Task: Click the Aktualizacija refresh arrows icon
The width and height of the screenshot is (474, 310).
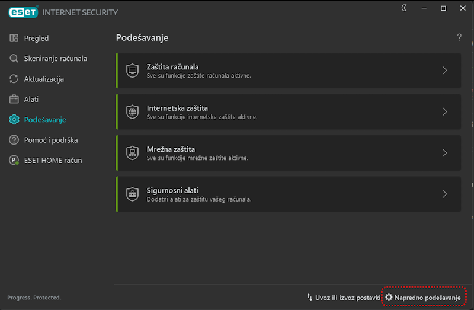Action: [14, 79]
